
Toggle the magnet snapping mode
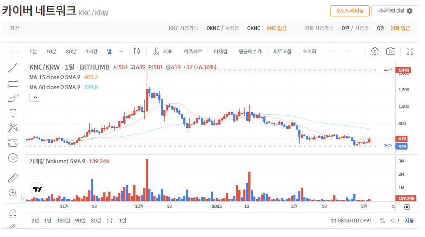13,213
